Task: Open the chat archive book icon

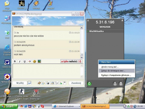Action: [39, 83]
